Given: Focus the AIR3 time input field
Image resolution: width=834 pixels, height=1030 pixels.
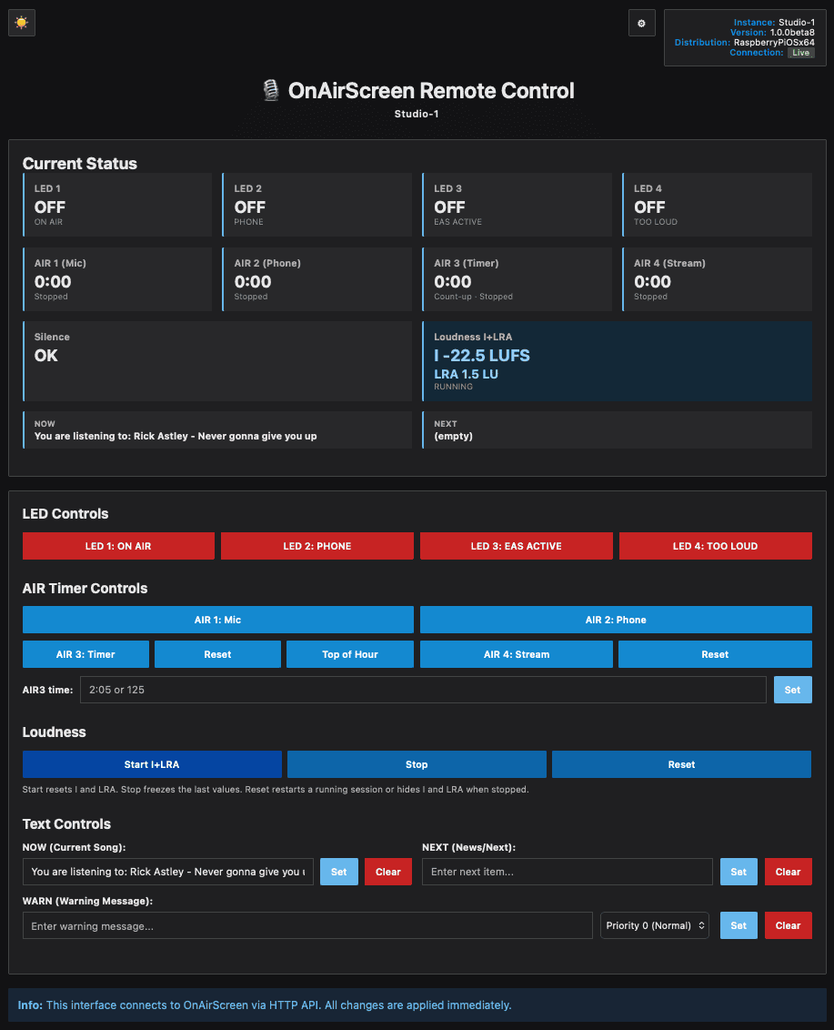Looking at the screenshot, I should click(x=423, y=690).
